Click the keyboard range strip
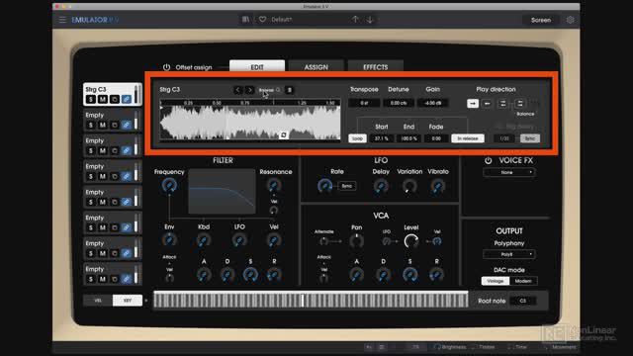This screenshot has height=356, width=633. 311,301
